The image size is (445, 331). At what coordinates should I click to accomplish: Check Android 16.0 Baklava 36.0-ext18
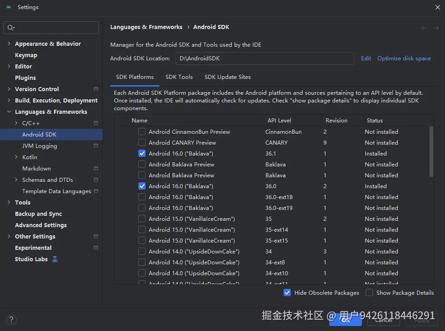coord(142,197)
